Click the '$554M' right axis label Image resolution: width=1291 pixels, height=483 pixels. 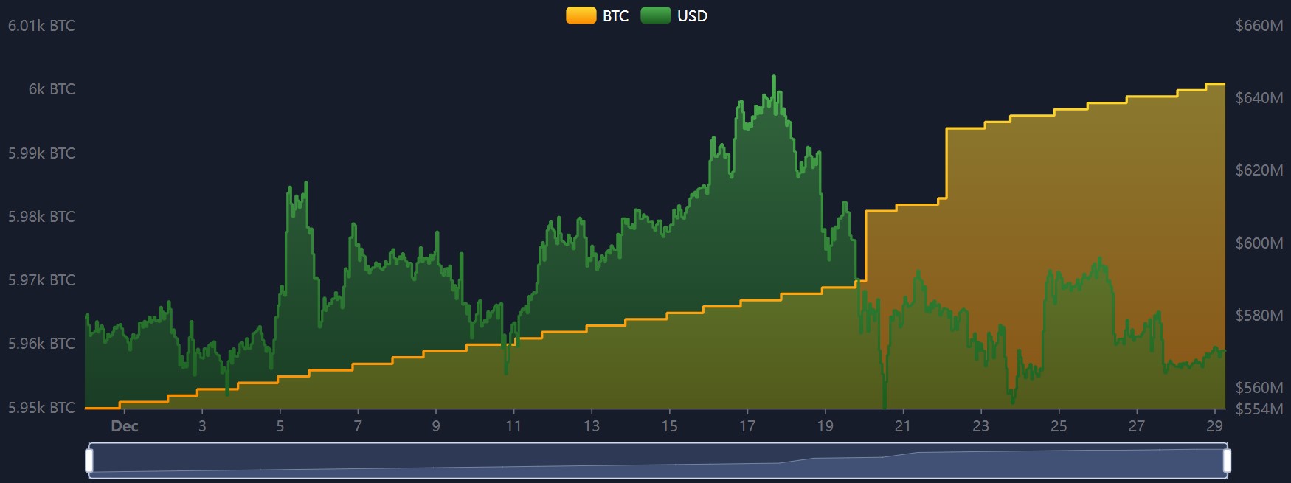pyautogui.click(x=1259, y=409)
